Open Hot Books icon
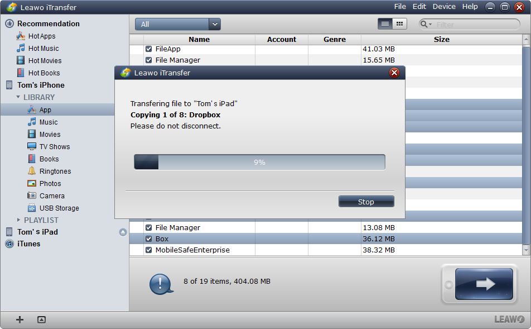Screen dimensions: 531x329 [21, 73]
